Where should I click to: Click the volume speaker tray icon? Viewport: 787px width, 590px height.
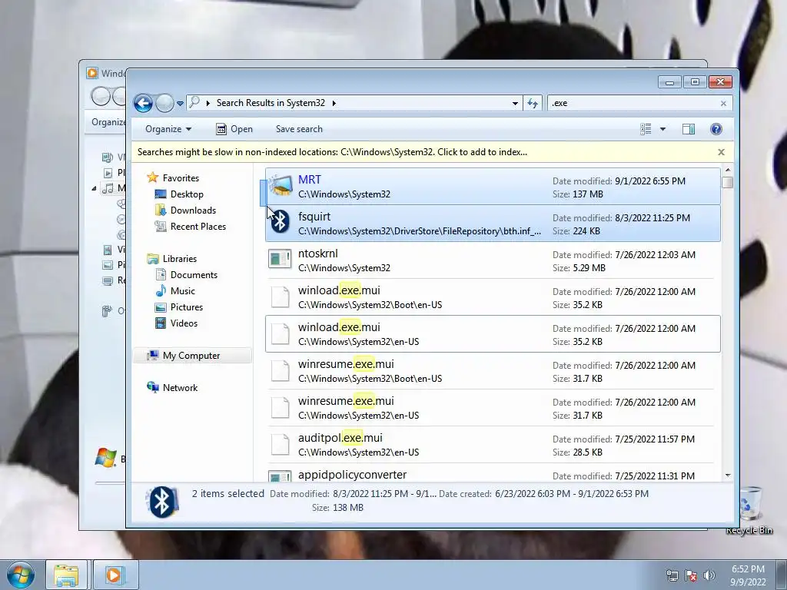[709, 575]
